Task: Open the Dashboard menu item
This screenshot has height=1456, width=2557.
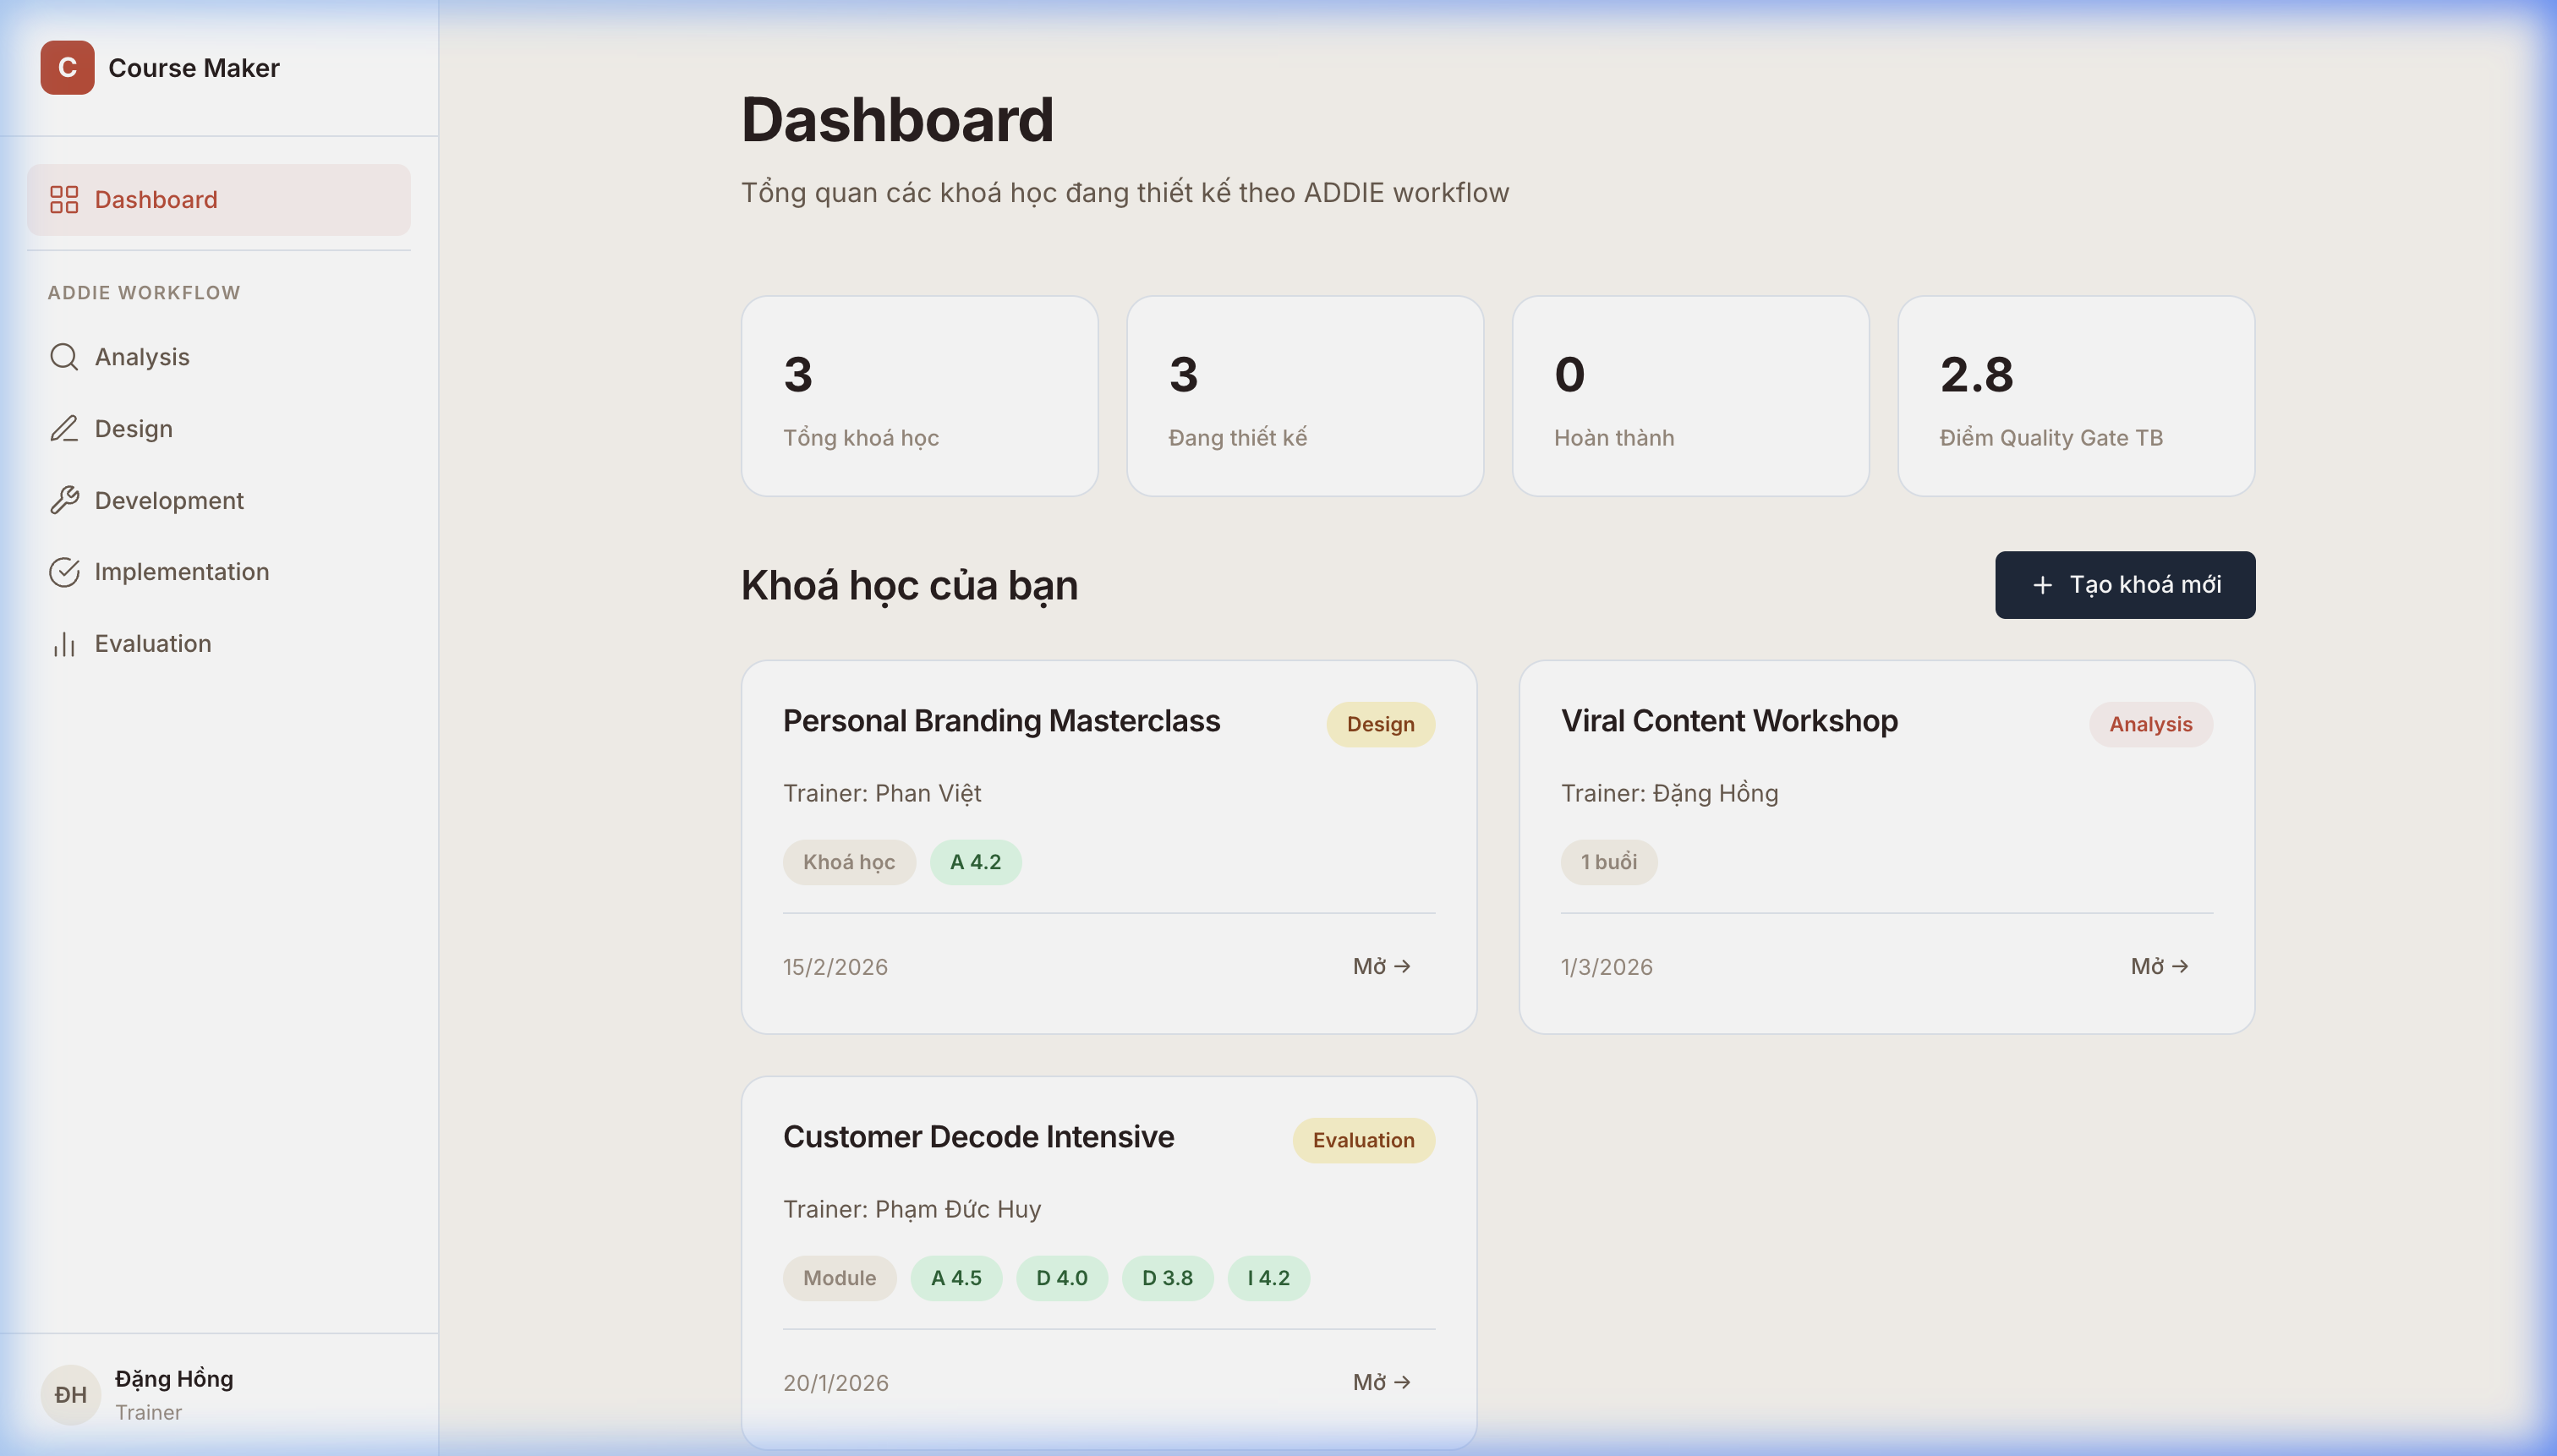Action: click(x=219, y=200)
